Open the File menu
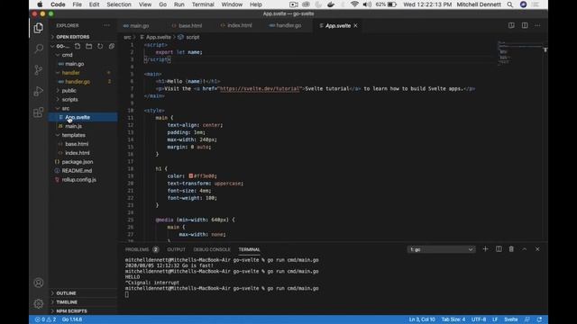Viewport: 577px width, 324px height. coord(77,4)
